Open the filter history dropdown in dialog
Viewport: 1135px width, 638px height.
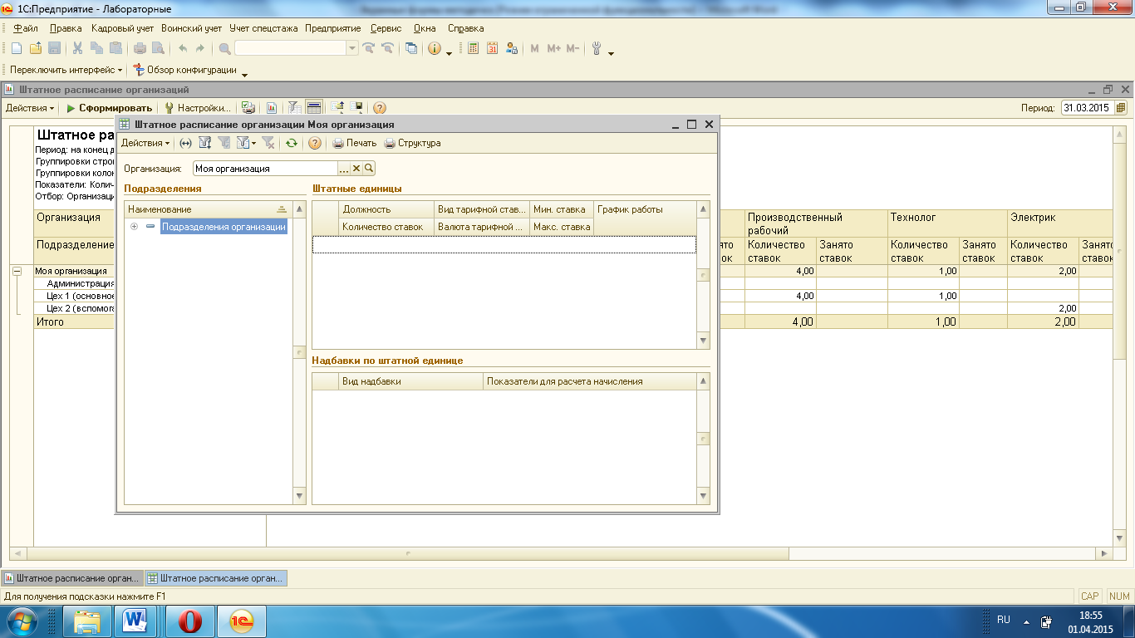coord(246,143)
